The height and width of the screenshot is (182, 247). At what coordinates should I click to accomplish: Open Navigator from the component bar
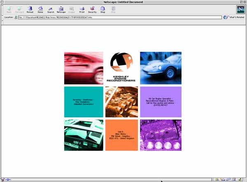coord(217,179)
